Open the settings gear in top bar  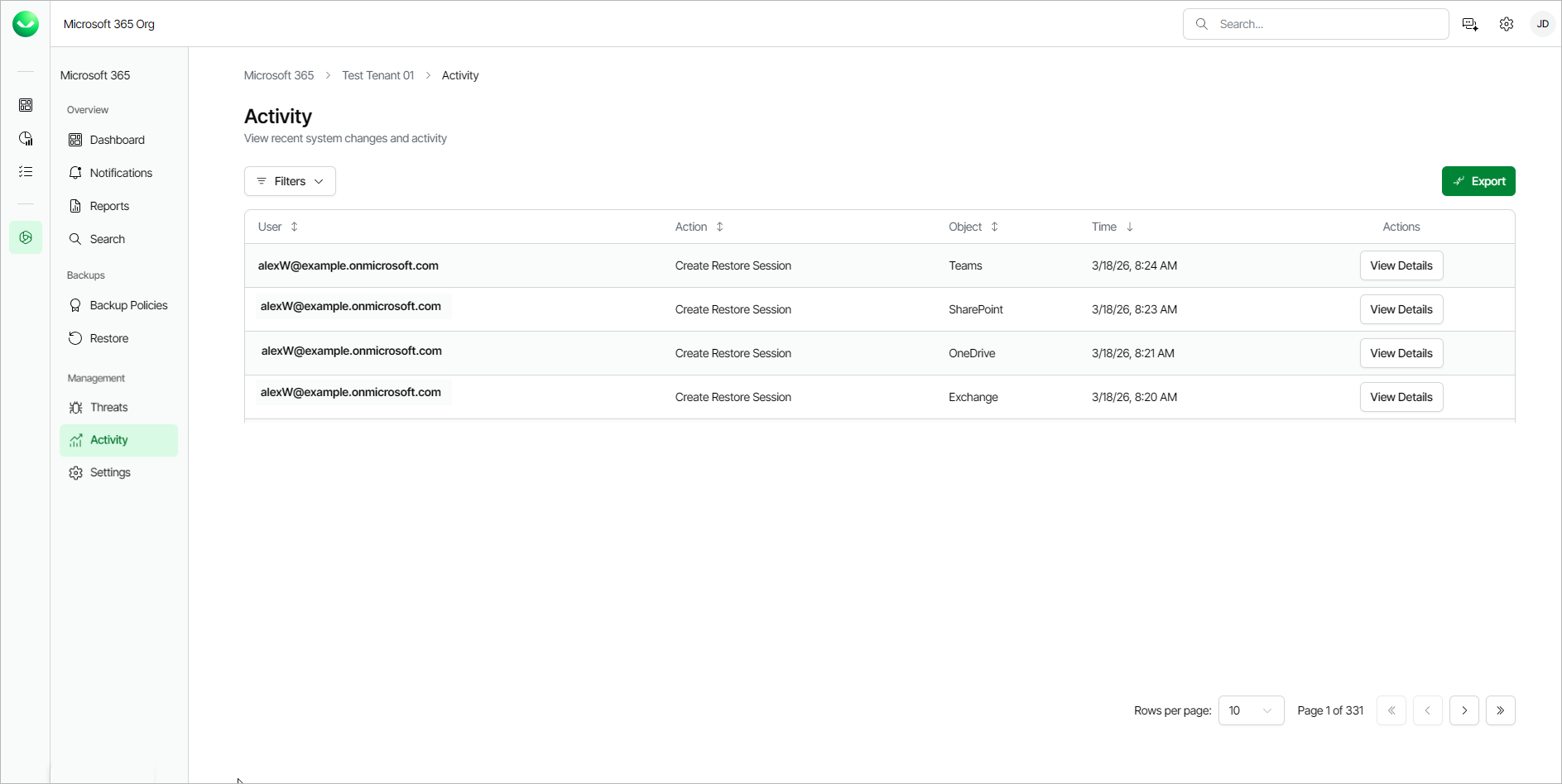point(1507,24)
